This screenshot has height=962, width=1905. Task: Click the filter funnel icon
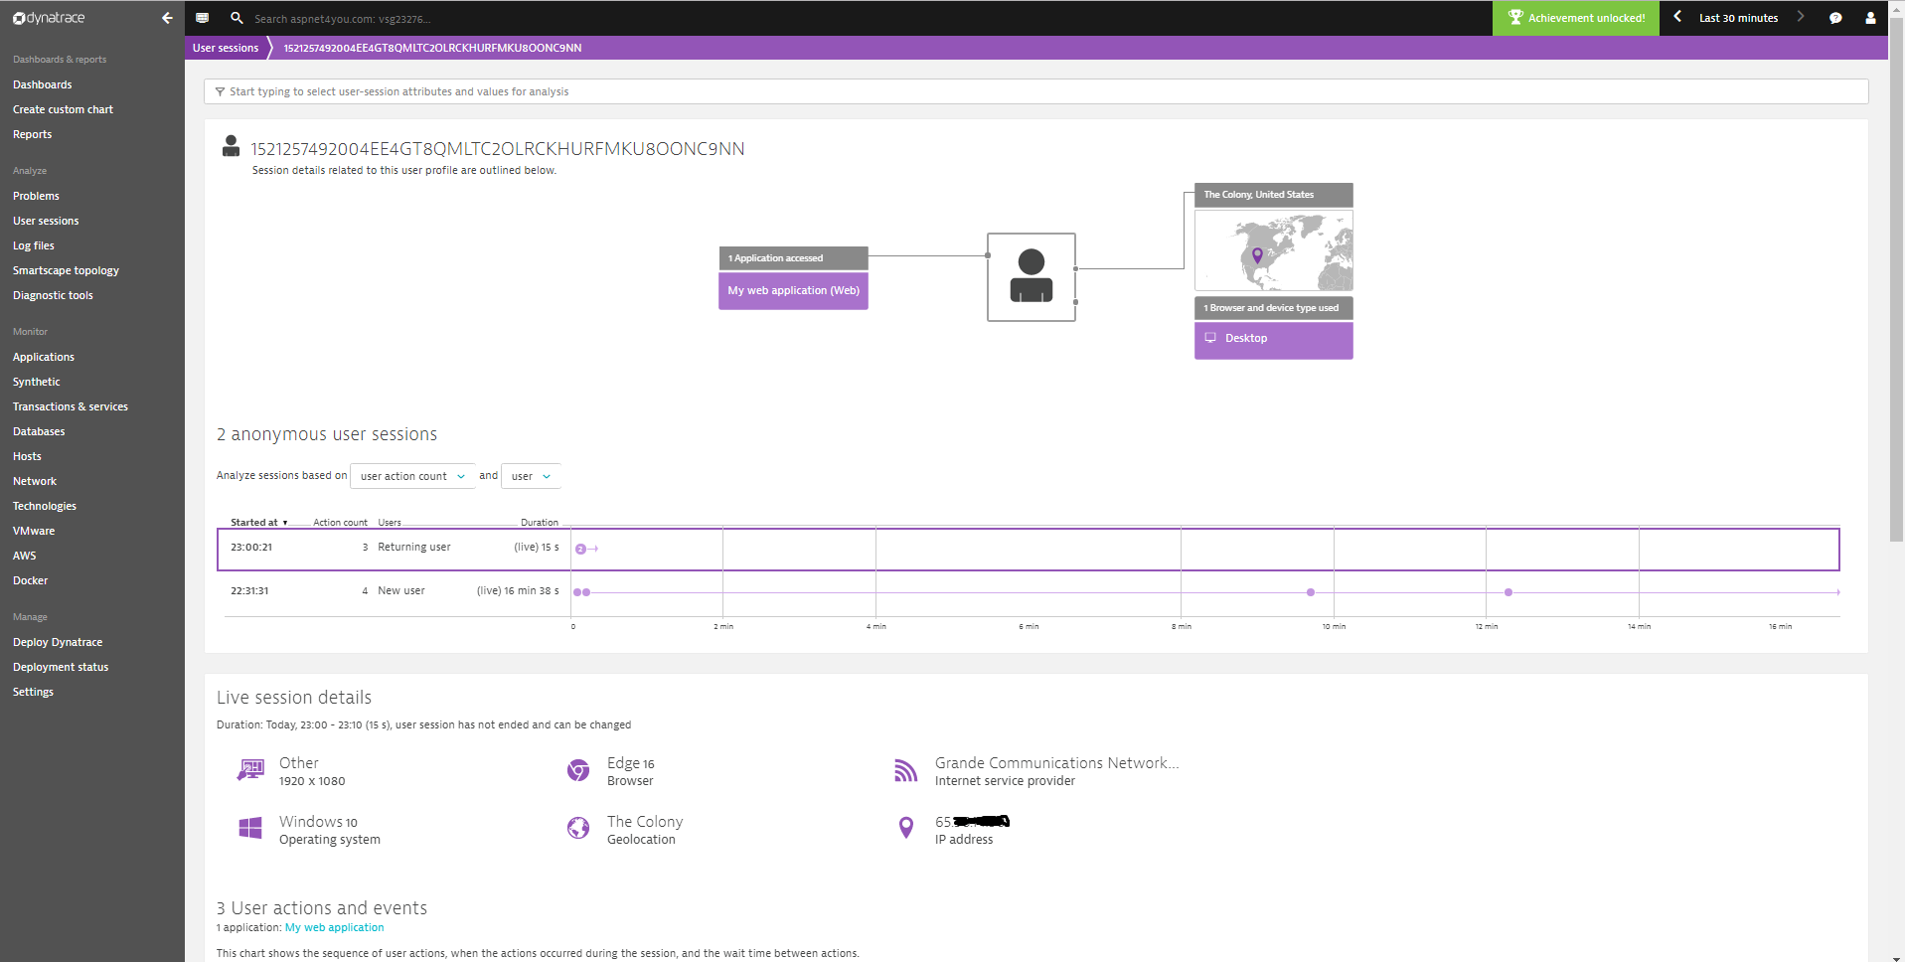click(220, 91)
